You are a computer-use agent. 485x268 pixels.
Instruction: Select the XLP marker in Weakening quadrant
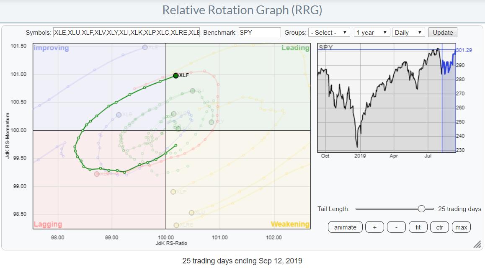[173, 192]
